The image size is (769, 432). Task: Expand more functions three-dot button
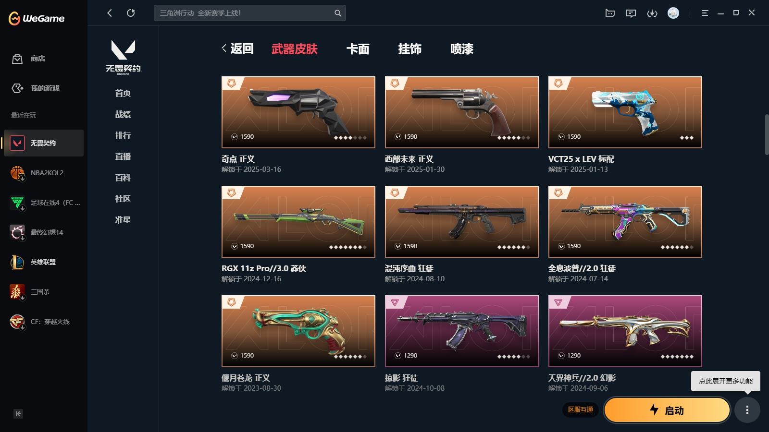(x=747, y=410)
